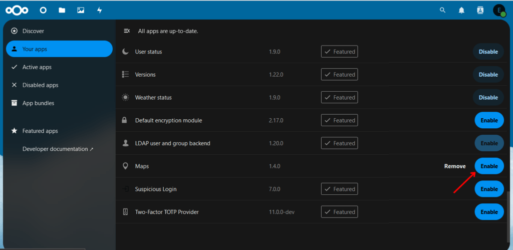Open the Files folder icon
Image resolution: width=513 pixels, height=250 pixels.
(62, 10)
